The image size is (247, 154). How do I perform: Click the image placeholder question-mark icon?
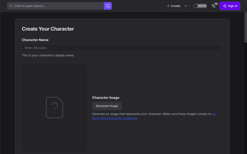click(x=55, y=107)
